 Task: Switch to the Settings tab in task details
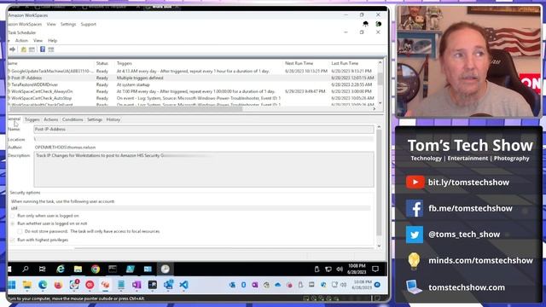pos(95,119)
